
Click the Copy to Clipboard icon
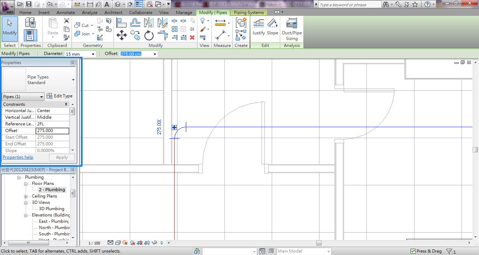click(x=67, y=29)
